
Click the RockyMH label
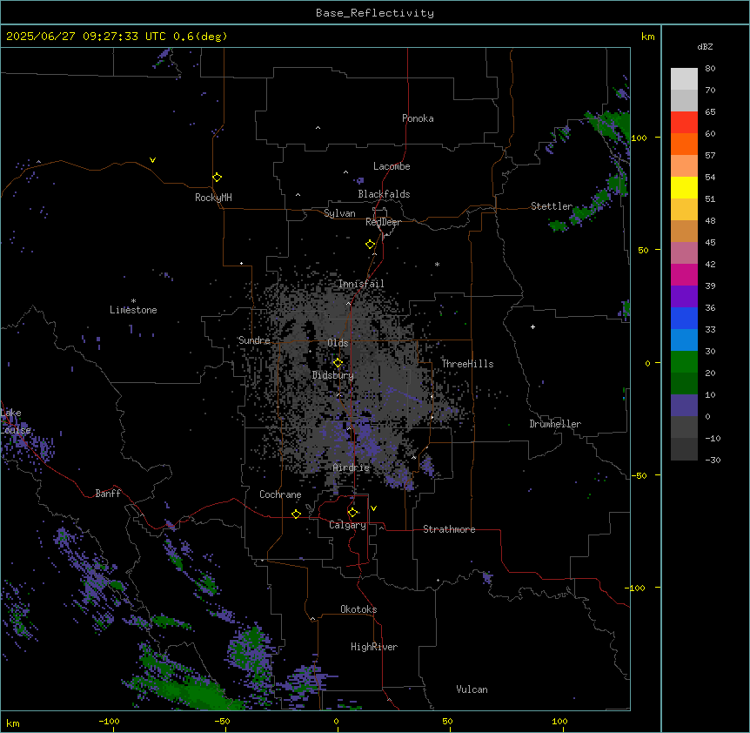(x=213, y=197)
